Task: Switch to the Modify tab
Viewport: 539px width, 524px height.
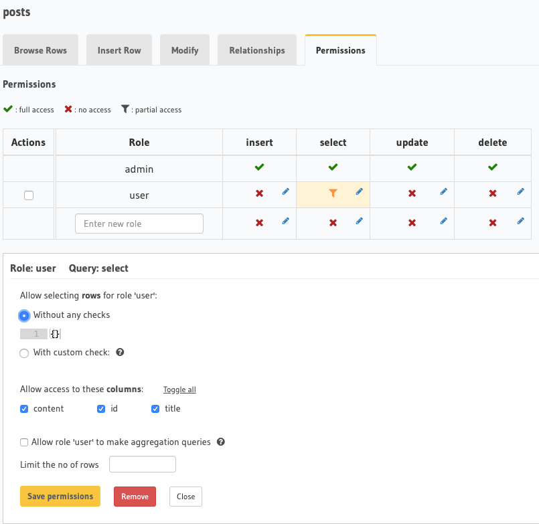Action: pyautogui.click(x=185, y=50)
